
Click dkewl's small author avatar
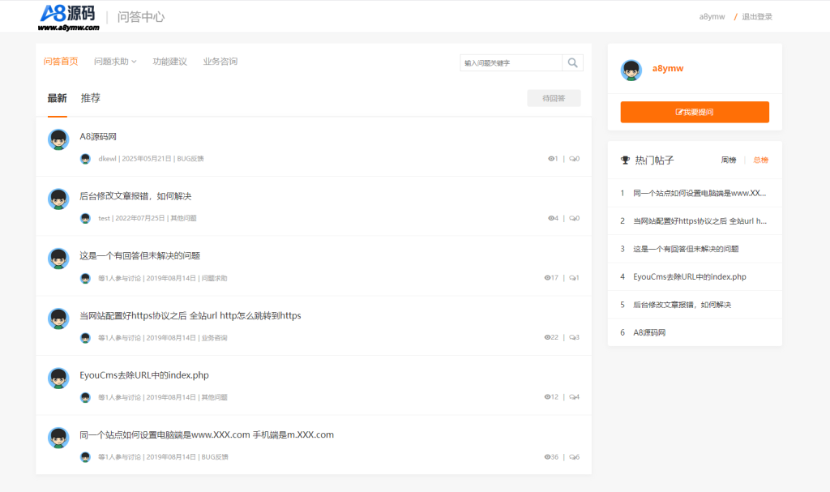pos(85,158)
